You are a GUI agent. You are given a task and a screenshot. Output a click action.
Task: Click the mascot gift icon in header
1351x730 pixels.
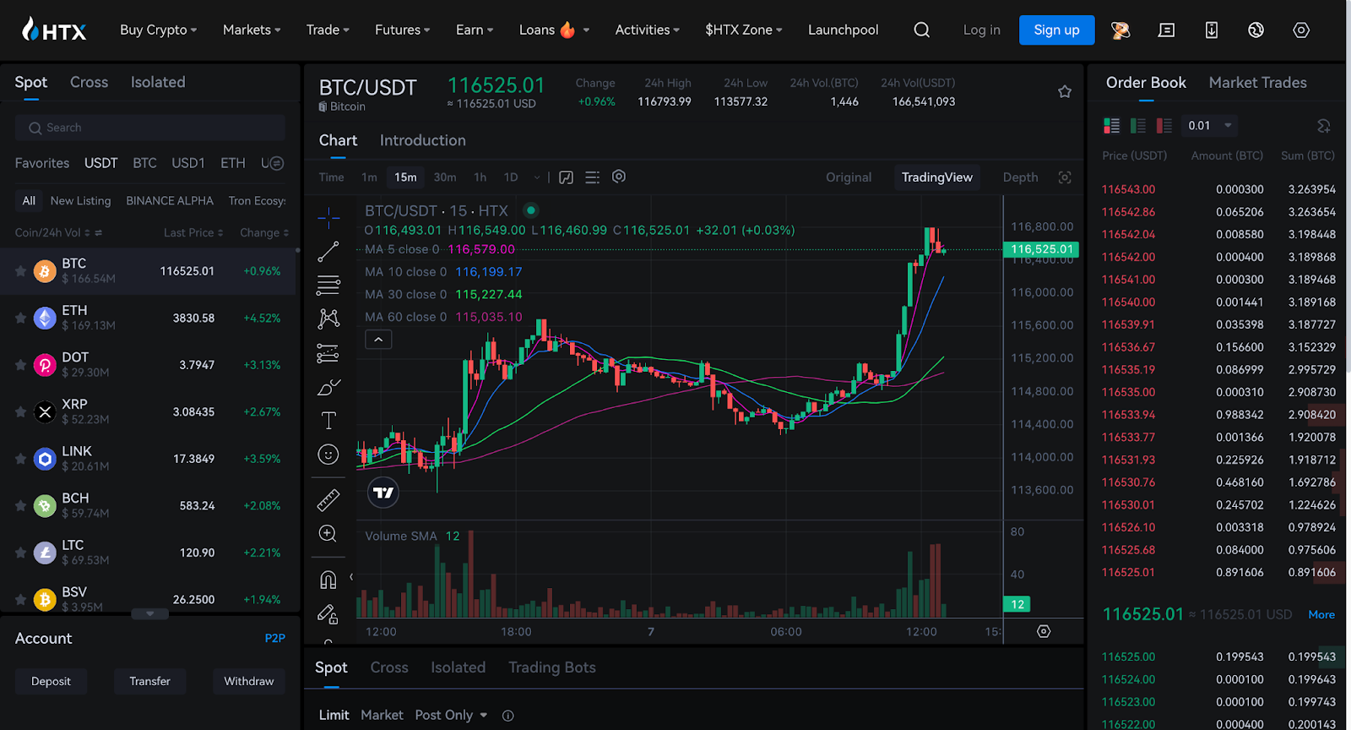pyautogui.click(x=1120, y=30)
